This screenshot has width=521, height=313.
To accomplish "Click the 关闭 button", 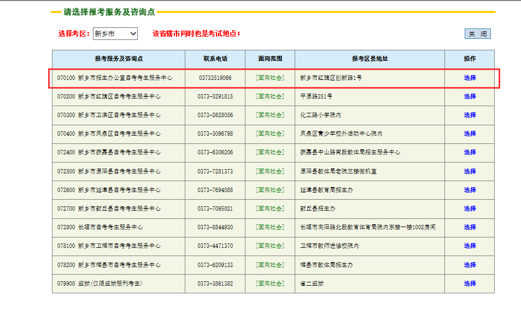I will [477, 34].
